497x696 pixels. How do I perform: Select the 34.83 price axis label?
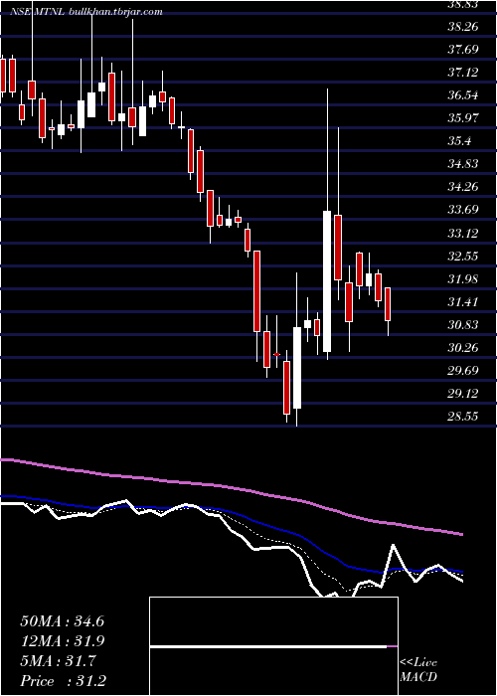coord(463,164)
